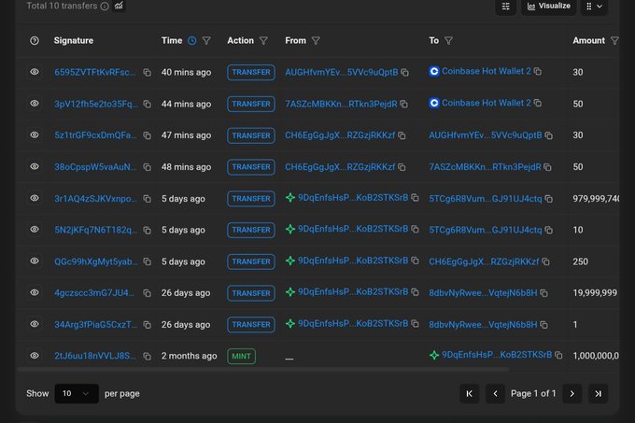The width and height of the screenshot is (635, 423).
Task: Click amount 19,999,999 cell
Action: [x=595, y=293]
